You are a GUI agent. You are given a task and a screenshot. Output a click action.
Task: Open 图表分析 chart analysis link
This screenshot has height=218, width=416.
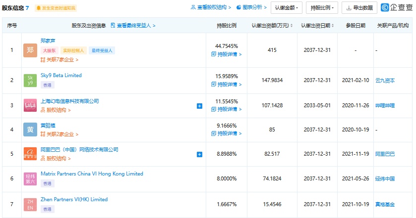point(251,7)
